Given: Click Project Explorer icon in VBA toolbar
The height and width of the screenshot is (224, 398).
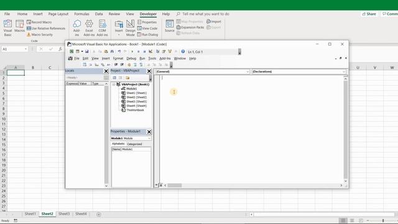Looking at the screenshot, I should click(157, 52).
